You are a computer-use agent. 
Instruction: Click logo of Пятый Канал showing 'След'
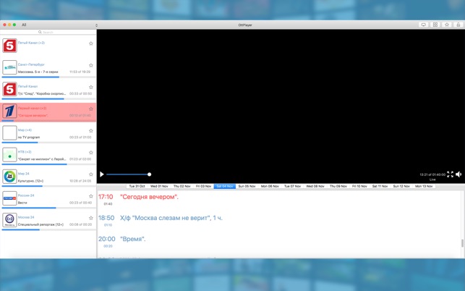pyautogui.click(x=9, y=89)
